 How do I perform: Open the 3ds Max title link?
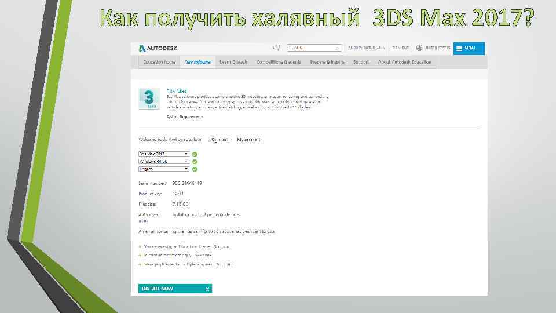coord(176,91)
